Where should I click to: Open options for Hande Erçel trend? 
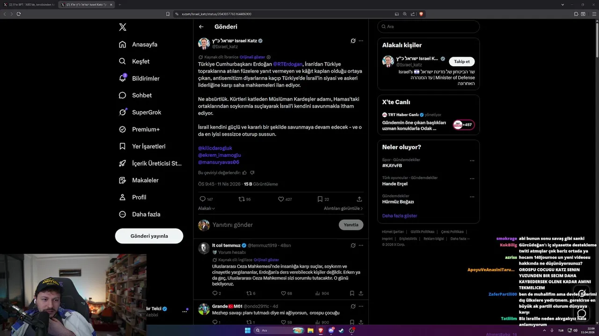pyautogui.click(x=472, y=179)
